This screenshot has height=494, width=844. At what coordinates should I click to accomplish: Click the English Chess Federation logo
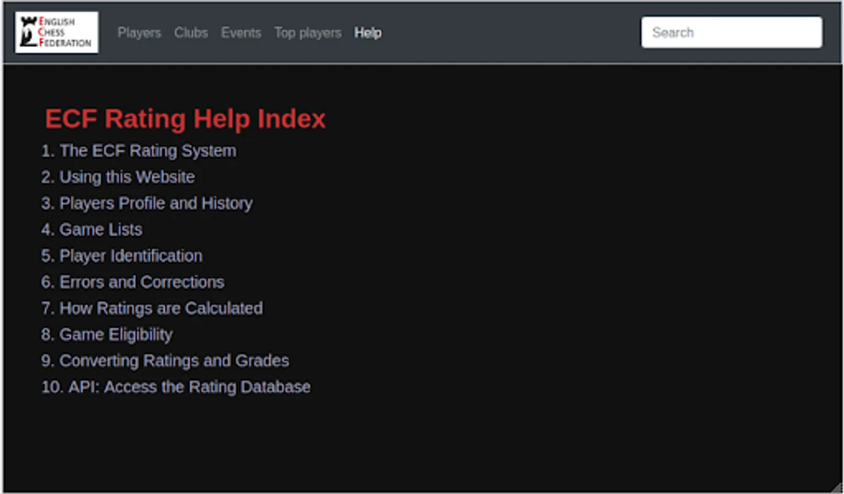coord(57,32)
